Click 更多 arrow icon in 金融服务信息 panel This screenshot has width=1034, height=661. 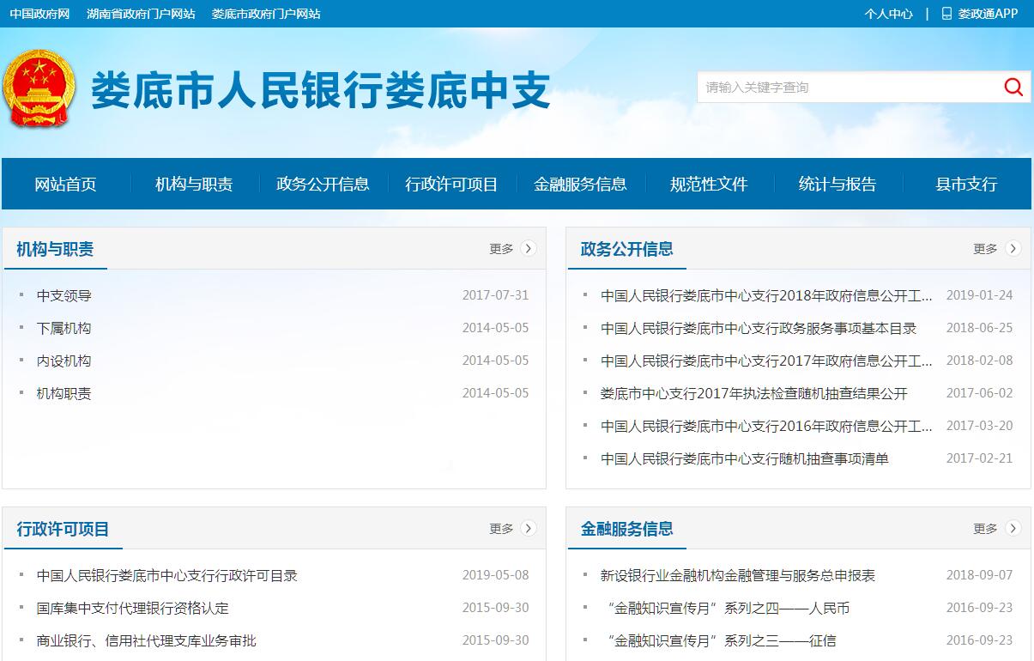coord(1013,528)
